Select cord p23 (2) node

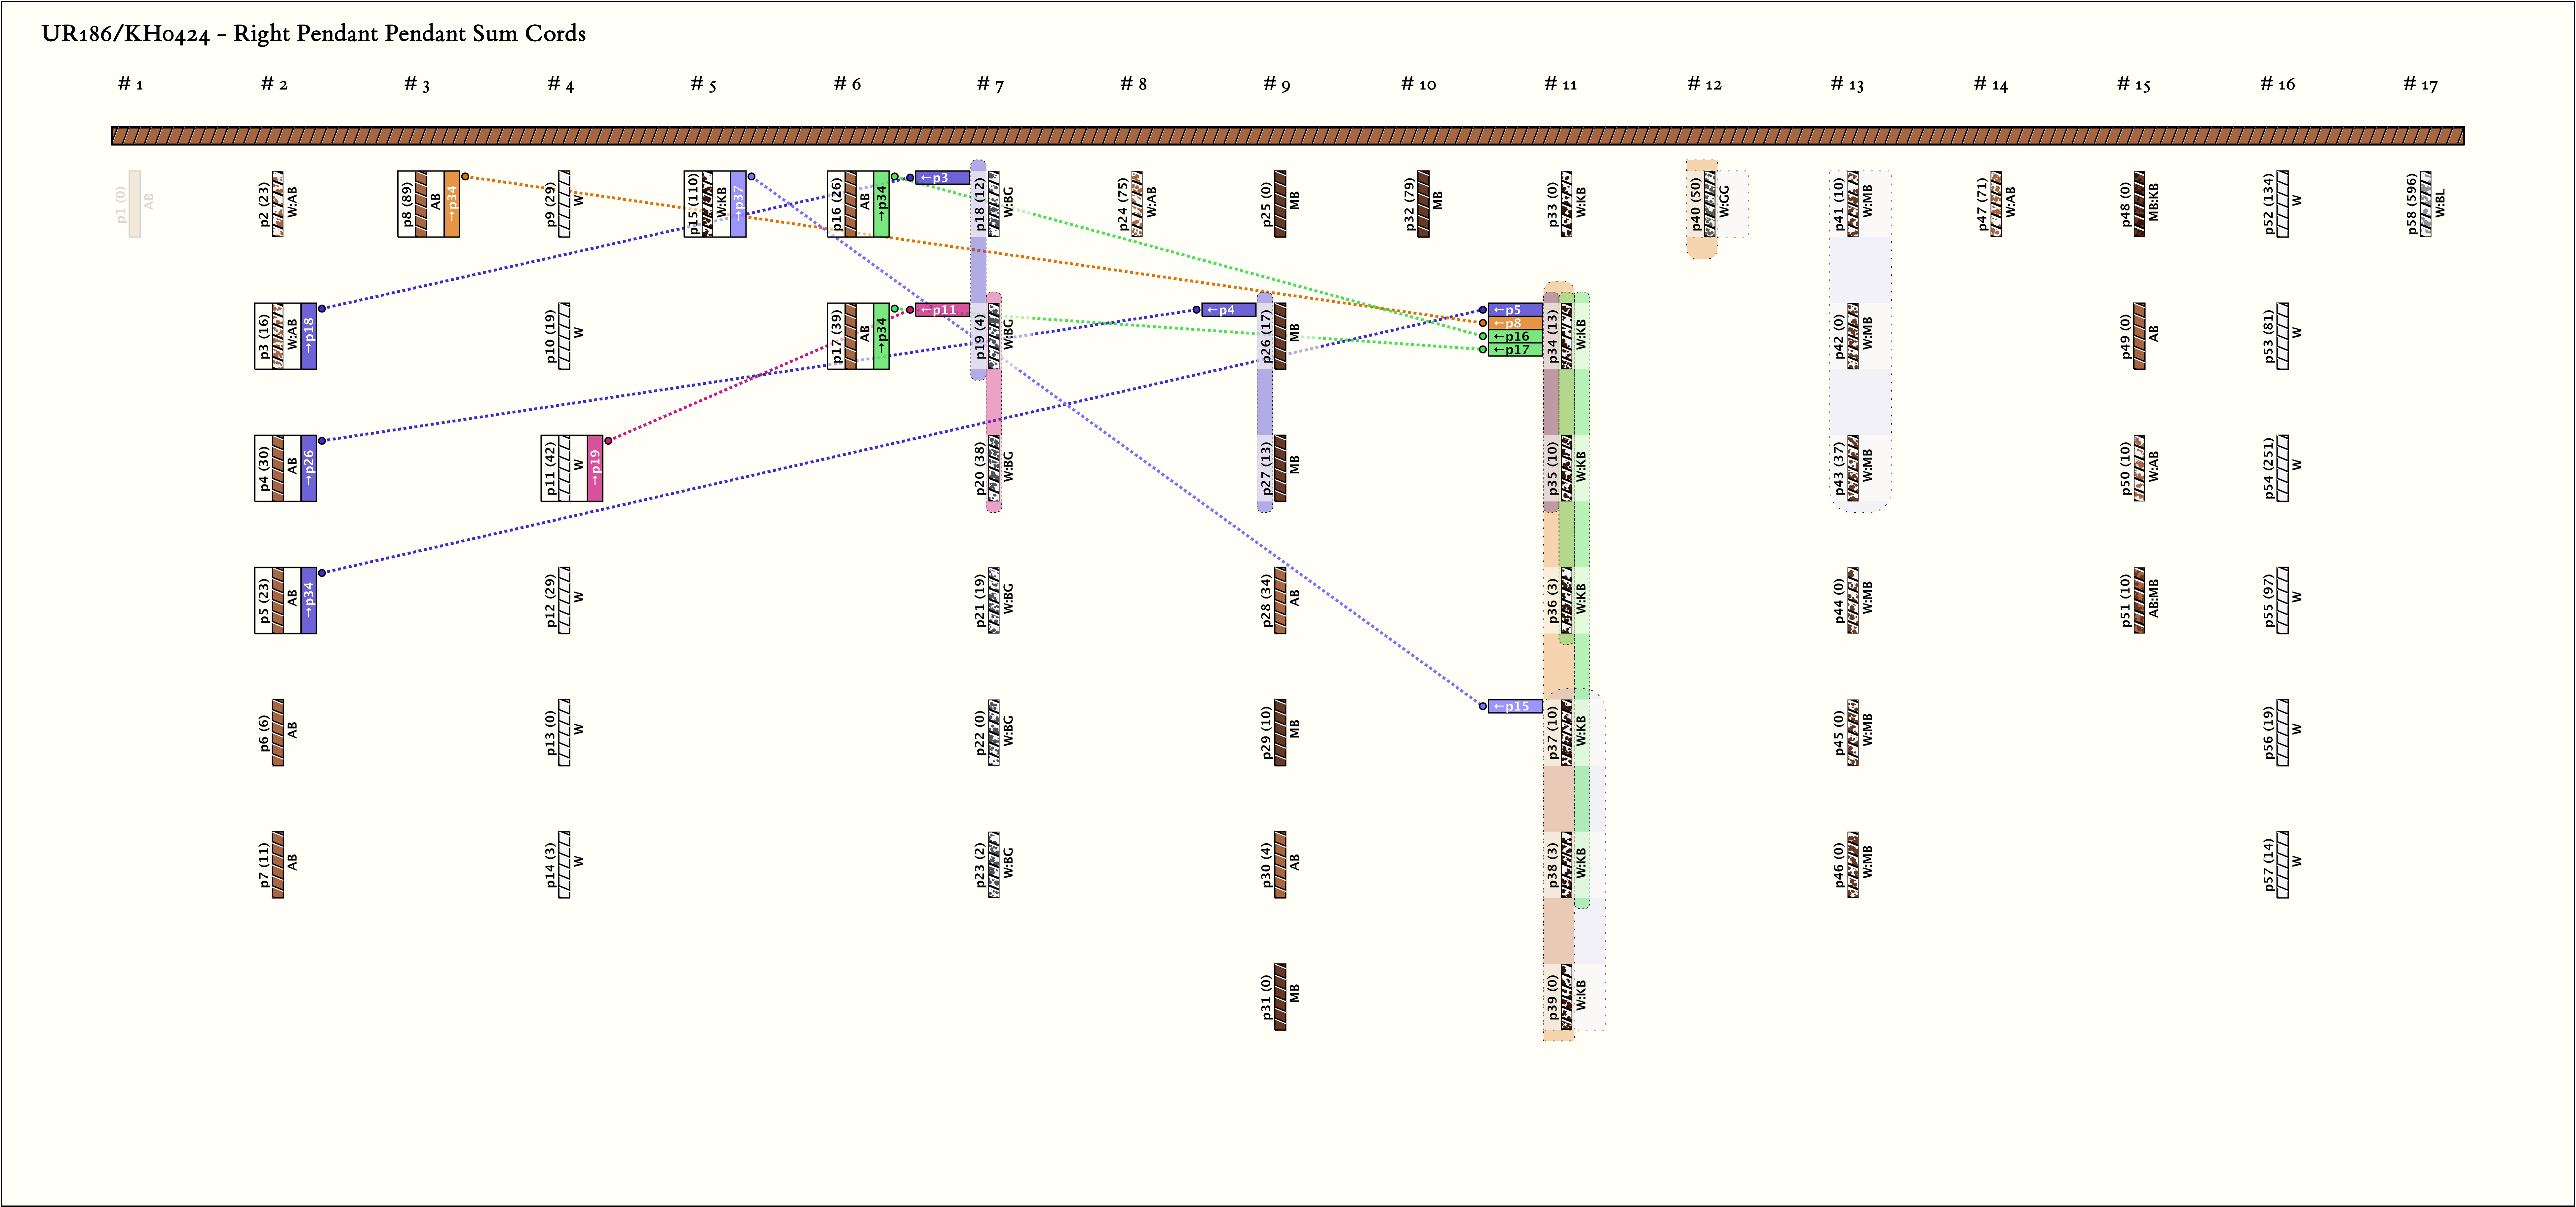(994, 864)
